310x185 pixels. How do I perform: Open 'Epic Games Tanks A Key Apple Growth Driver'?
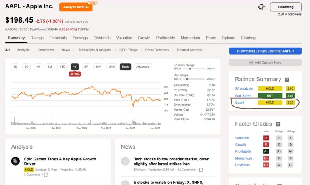point(60,162)
